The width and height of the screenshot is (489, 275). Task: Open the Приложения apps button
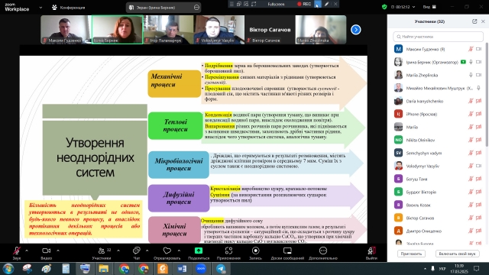pyautogui.click(x=228, y=253)
